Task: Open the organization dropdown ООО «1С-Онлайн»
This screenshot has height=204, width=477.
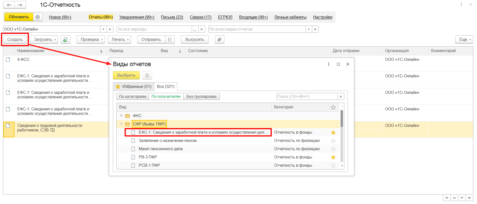Action: point(103,29)
